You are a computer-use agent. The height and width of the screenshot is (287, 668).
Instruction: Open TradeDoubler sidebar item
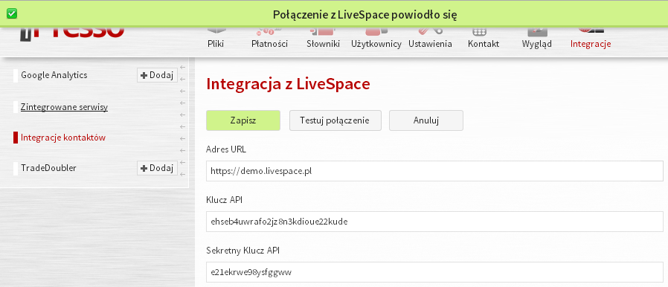pos(48,168)
